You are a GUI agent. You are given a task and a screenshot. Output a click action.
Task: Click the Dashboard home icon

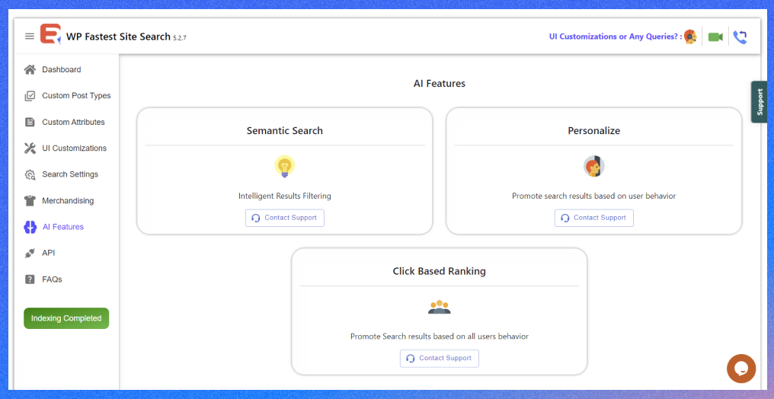(30, 69)
